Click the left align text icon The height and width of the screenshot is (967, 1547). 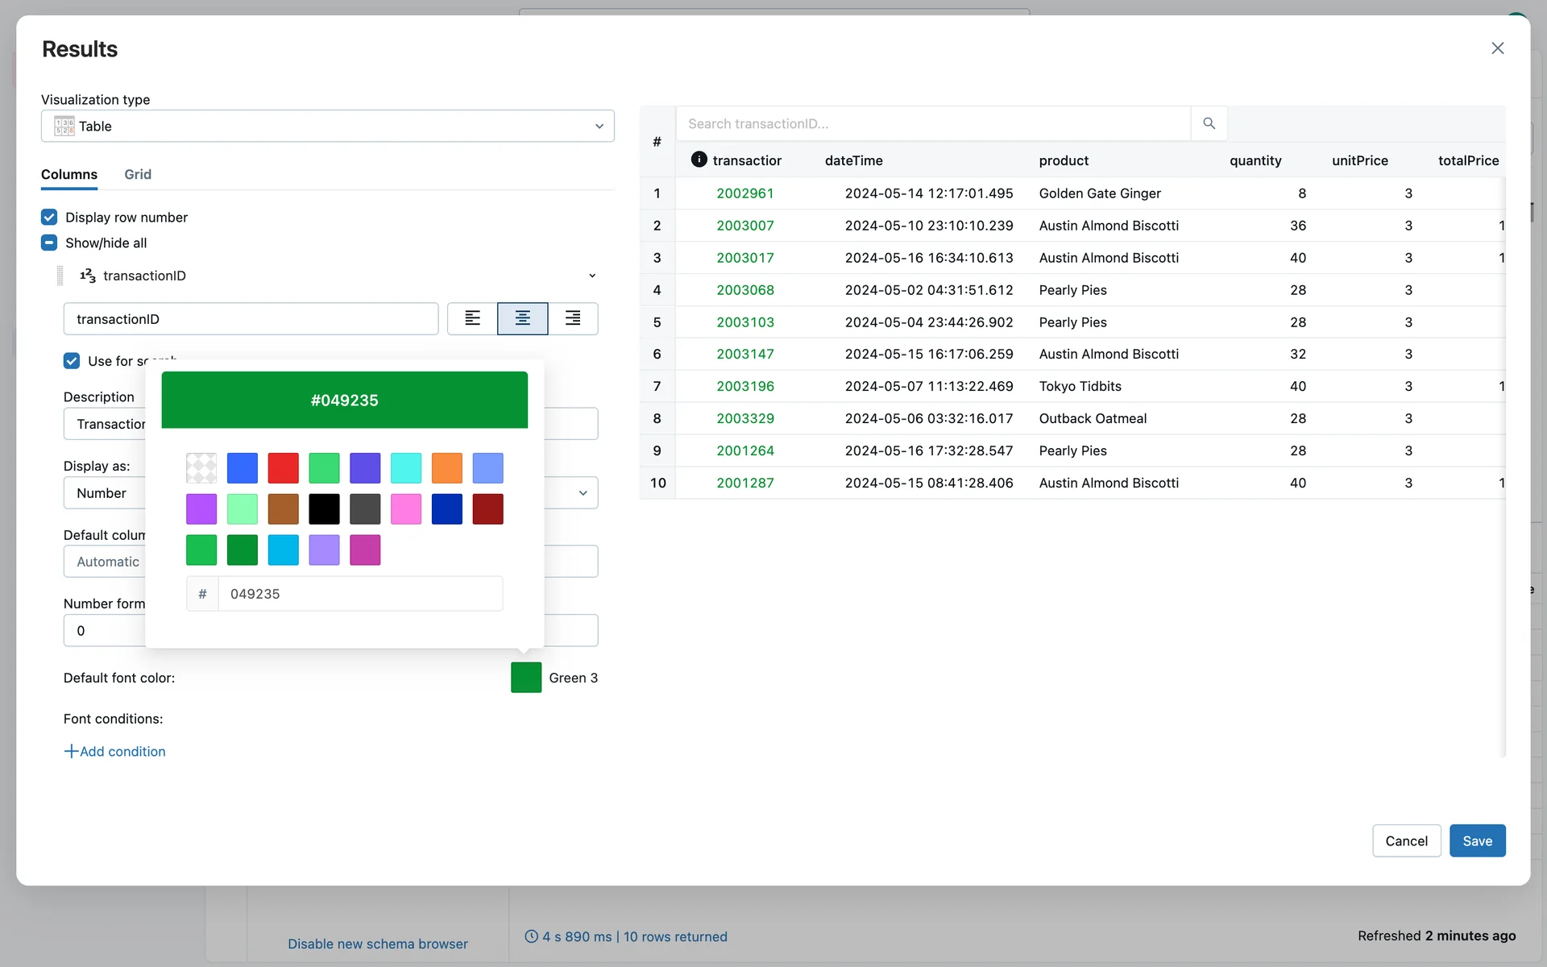pos(473,318)
